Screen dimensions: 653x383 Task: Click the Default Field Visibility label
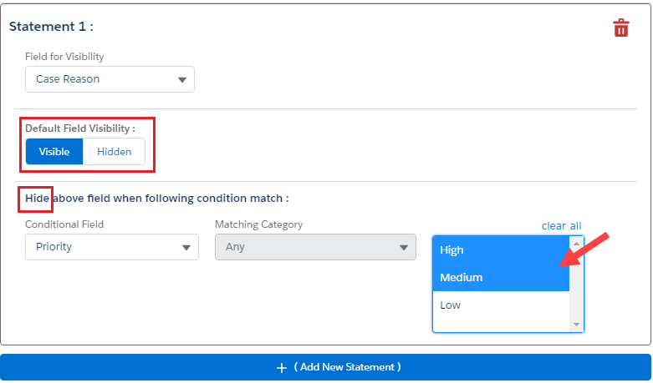[x=80, y=129]
